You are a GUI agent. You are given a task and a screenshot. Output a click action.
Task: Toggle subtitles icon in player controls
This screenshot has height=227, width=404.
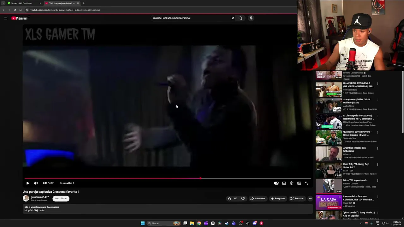(x=284, y=183)
